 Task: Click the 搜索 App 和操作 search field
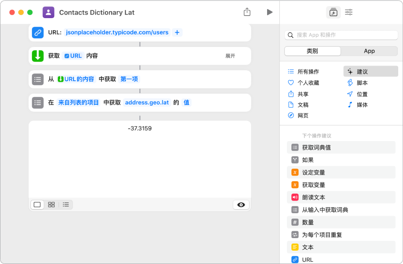coord(341,35)
